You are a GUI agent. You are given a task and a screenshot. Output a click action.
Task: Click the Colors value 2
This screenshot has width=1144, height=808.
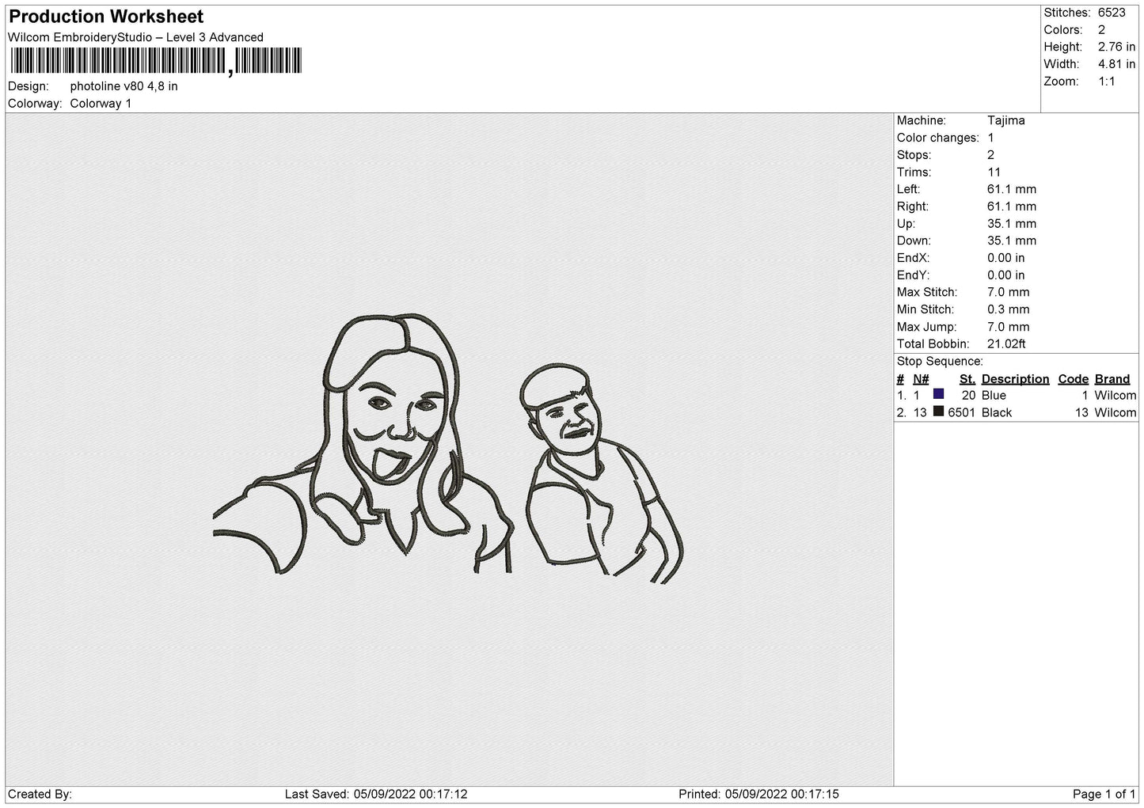click(1101, 30)
